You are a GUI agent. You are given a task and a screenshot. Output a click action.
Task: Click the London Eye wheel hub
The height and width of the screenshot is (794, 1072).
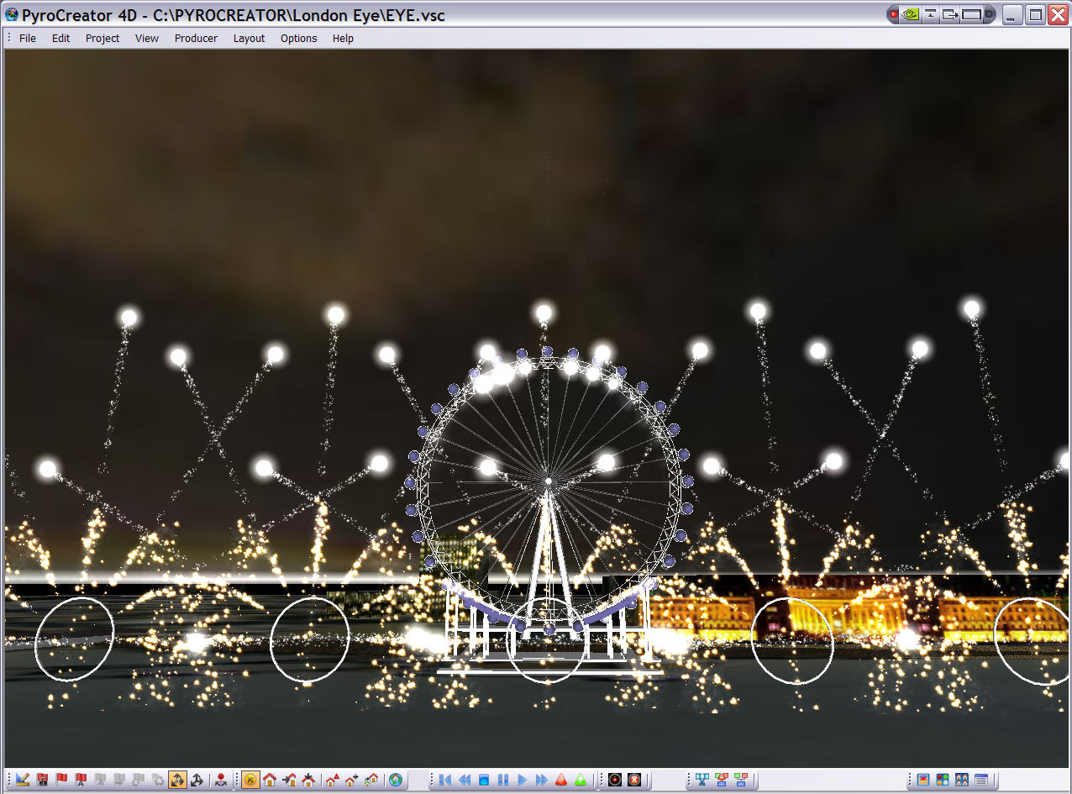[x=549, y=481]
